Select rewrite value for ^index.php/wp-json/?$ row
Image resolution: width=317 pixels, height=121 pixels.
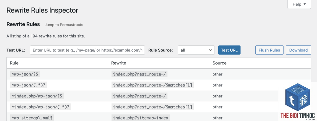pos(139,96)
